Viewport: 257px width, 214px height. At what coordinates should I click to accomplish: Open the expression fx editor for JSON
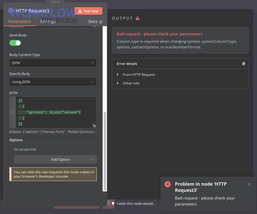[13, 112]
